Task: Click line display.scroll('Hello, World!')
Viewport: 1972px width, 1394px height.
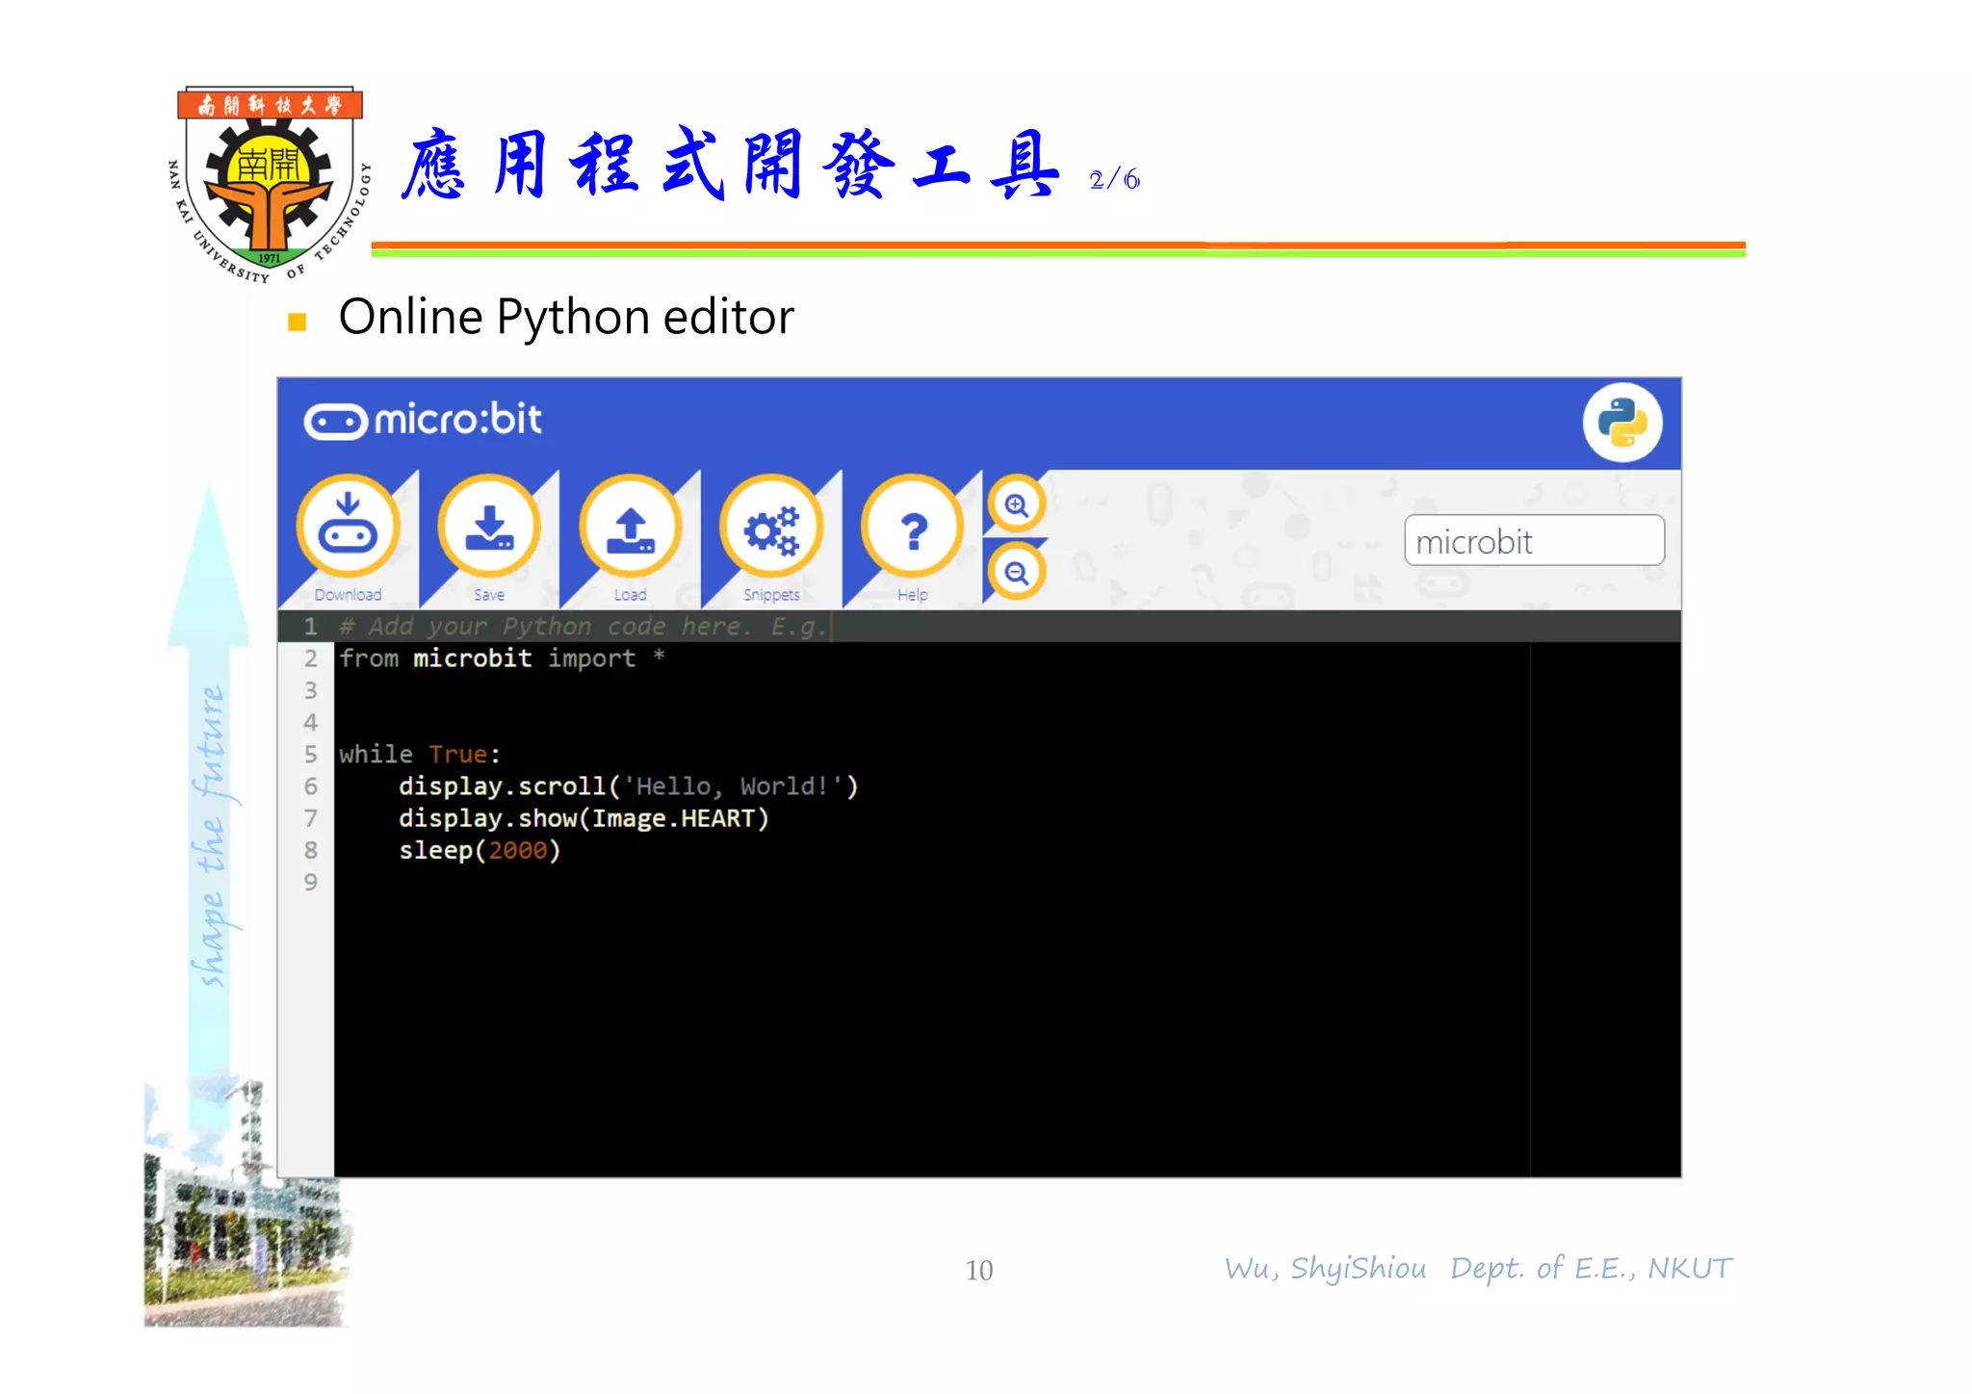Action: (628, 787)
